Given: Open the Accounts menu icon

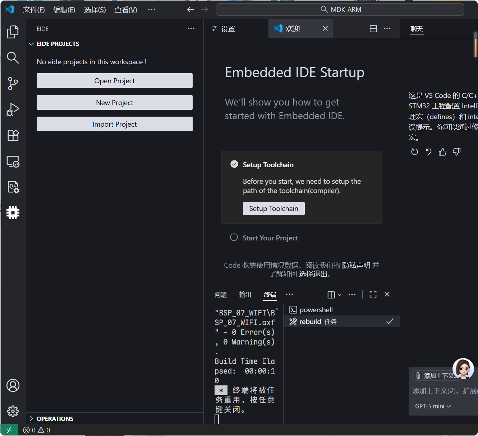Looking at the screenshot, I should click(13, 385).
